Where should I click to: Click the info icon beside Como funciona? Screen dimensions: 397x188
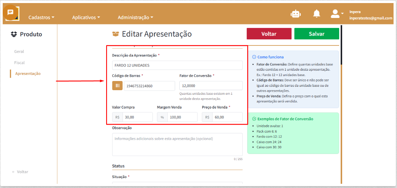[x=254, y=57]
